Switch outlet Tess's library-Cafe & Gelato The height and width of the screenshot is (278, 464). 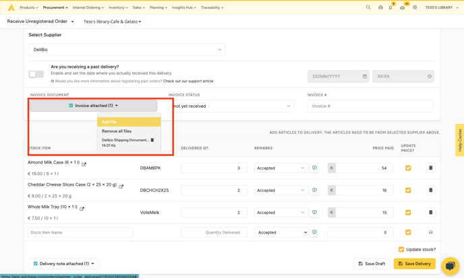(x=112, y=22)
